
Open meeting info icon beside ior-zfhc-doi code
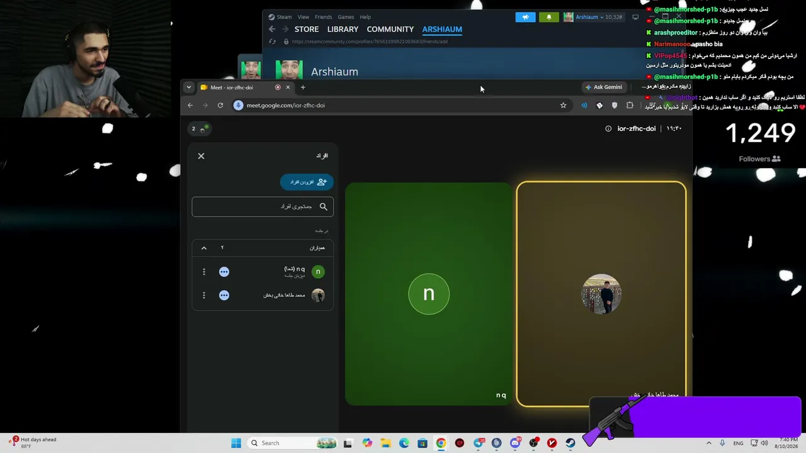[608, 128]
